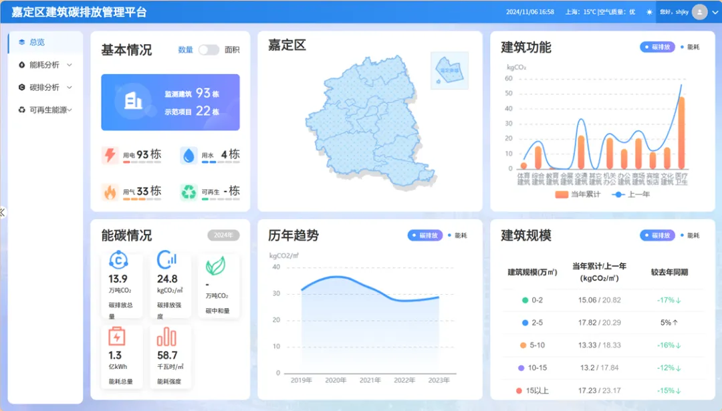
Task: Click the carbon neutrality leaf icon
Action: [215, 267]
